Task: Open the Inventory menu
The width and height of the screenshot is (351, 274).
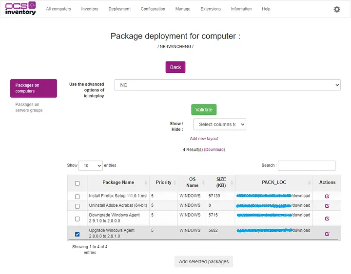Action: (x=90, y=9)
